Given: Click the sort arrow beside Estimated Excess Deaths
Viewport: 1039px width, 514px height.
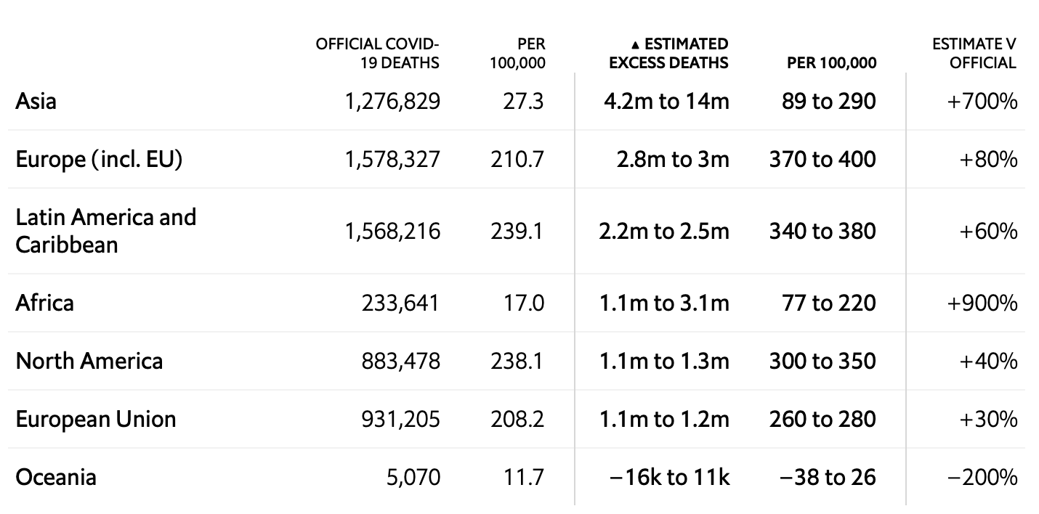Looking at the screenshot, I should 637,46.
